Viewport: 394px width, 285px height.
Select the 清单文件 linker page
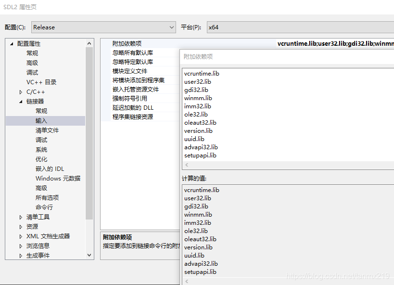47,130
